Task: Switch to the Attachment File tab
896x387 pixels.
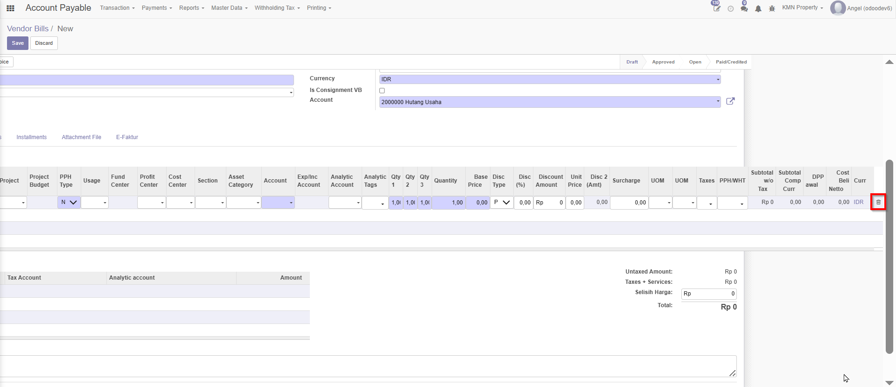Action: 81,137
